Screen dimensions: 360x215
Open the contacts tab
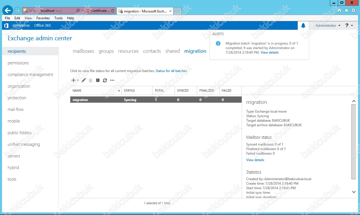click(152, 51)
